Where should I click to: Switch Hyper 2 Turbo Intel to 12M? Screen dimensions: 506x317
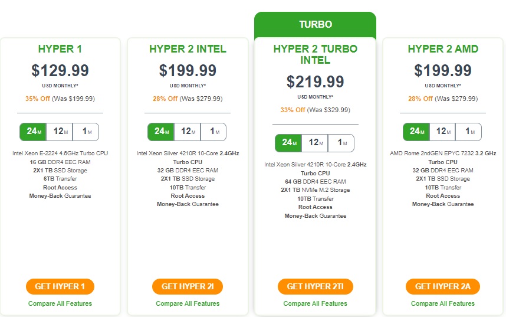point(315,143)
